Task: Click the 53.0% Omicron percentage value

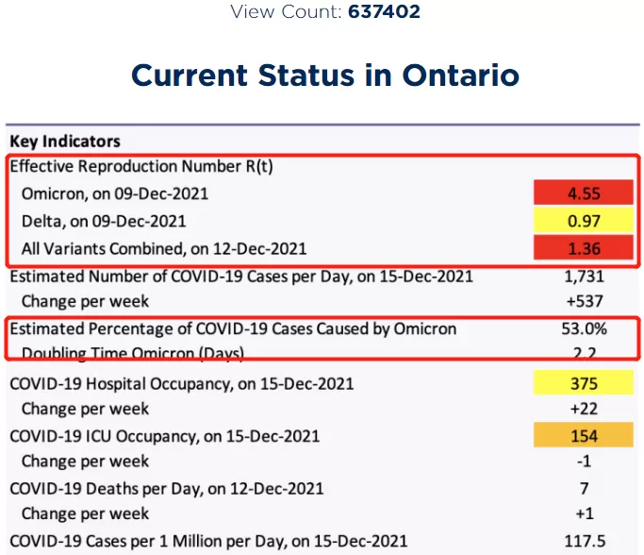Action: pos(584,328)
